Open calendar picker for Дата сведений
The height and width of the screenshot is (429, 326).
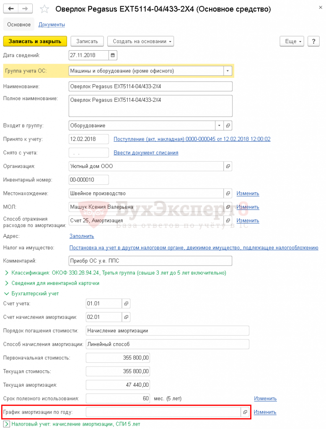coord(113,55)
